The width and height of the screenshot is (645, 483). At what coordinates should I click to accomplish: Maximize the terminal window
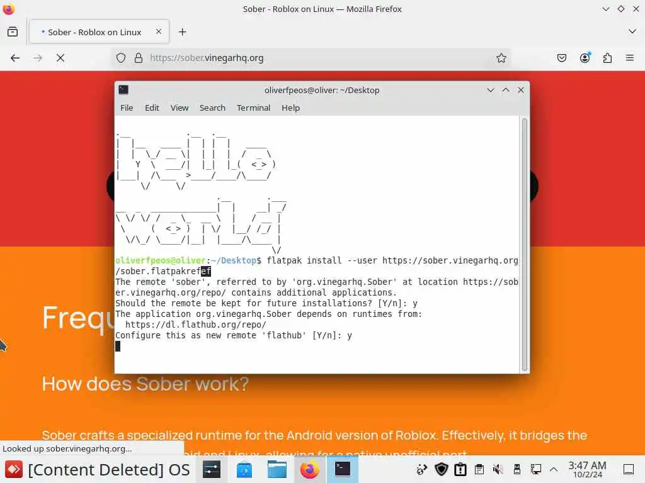tap(506, 90)
